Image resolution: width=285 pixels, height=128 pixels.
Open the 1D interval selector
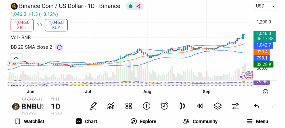coord(55,106)
